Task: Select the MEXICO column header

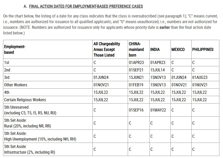Action: (178, 50)
